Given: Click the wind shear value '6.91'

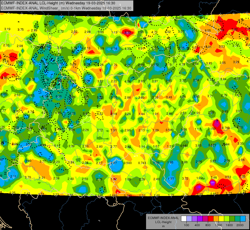Looking at the screenshot, I should pos(141,48).
